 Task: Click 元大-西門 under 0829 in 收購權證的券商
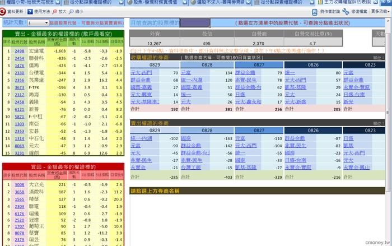tap(141, 73)
